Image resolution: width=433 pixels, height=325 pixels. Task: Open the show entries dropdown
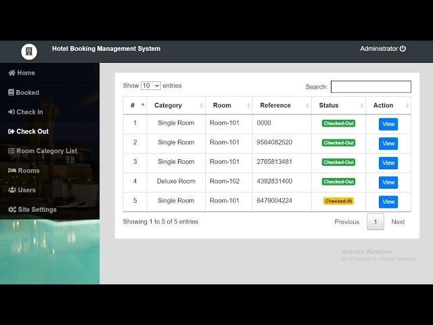(151, 86)
